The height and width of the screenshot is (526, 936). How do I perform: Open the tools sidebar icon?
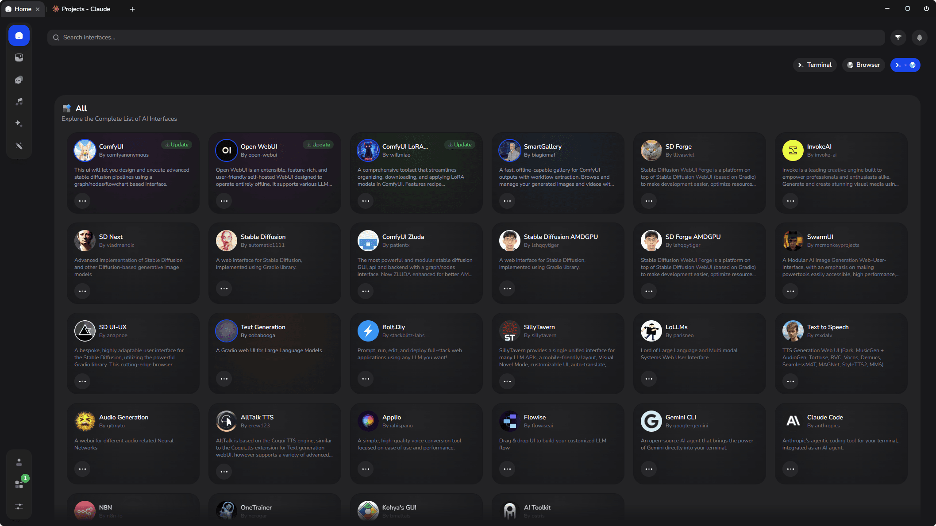pos(19,146)
